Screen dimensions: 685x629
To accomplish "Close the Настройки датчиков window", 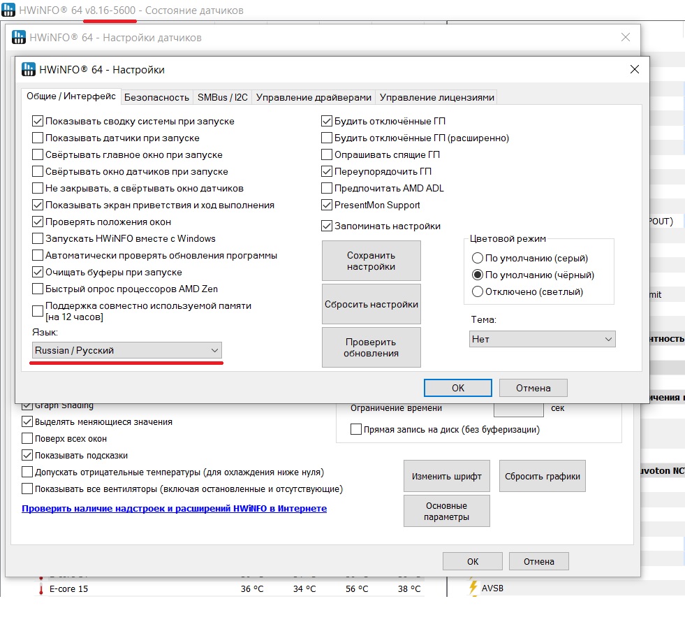I will point(625,37).
